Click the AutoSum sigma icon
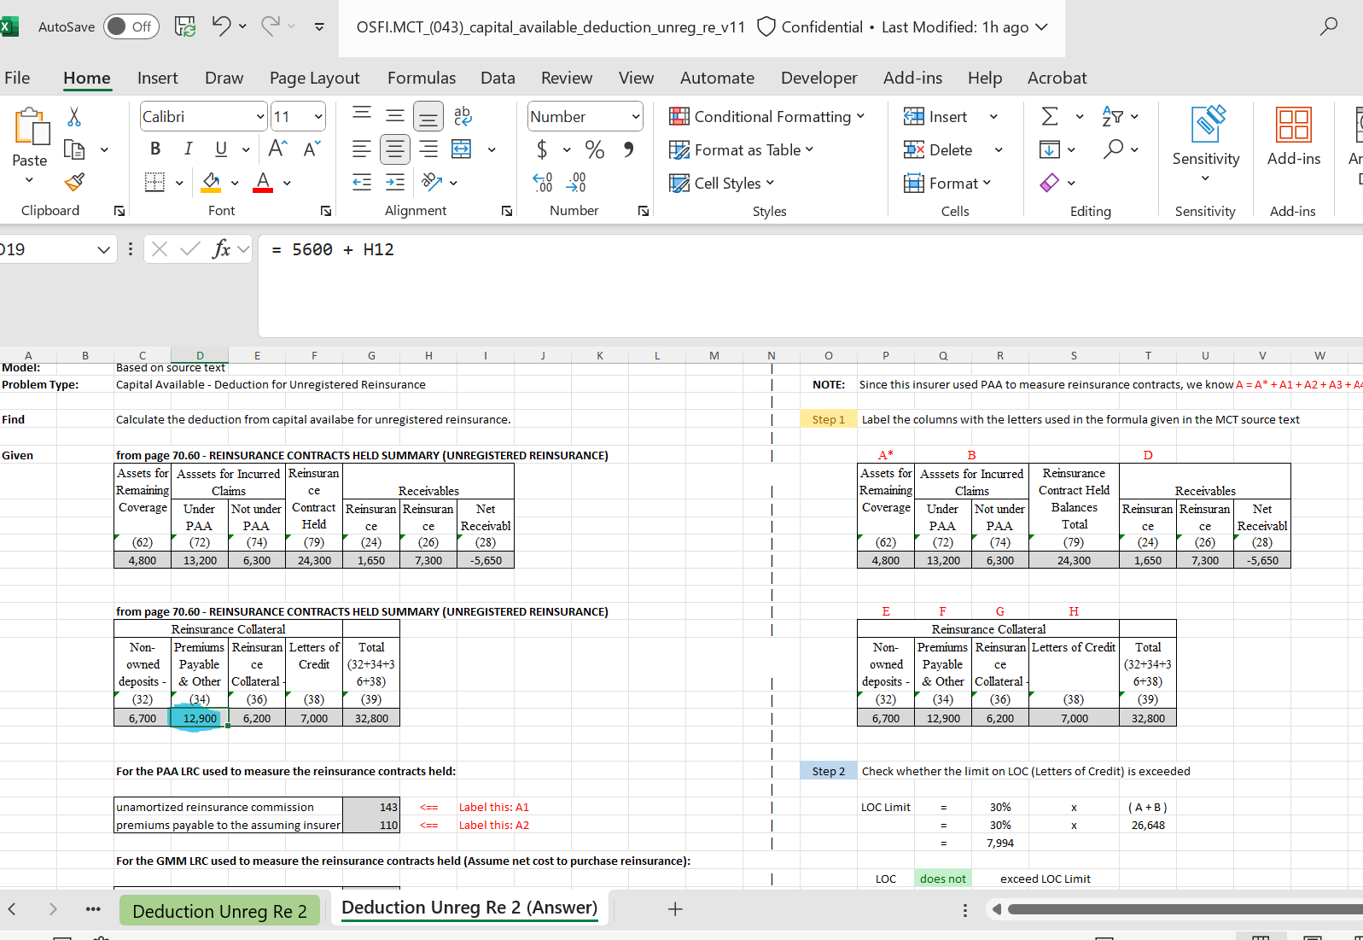1363x940 pixels. coord(1050,116)
